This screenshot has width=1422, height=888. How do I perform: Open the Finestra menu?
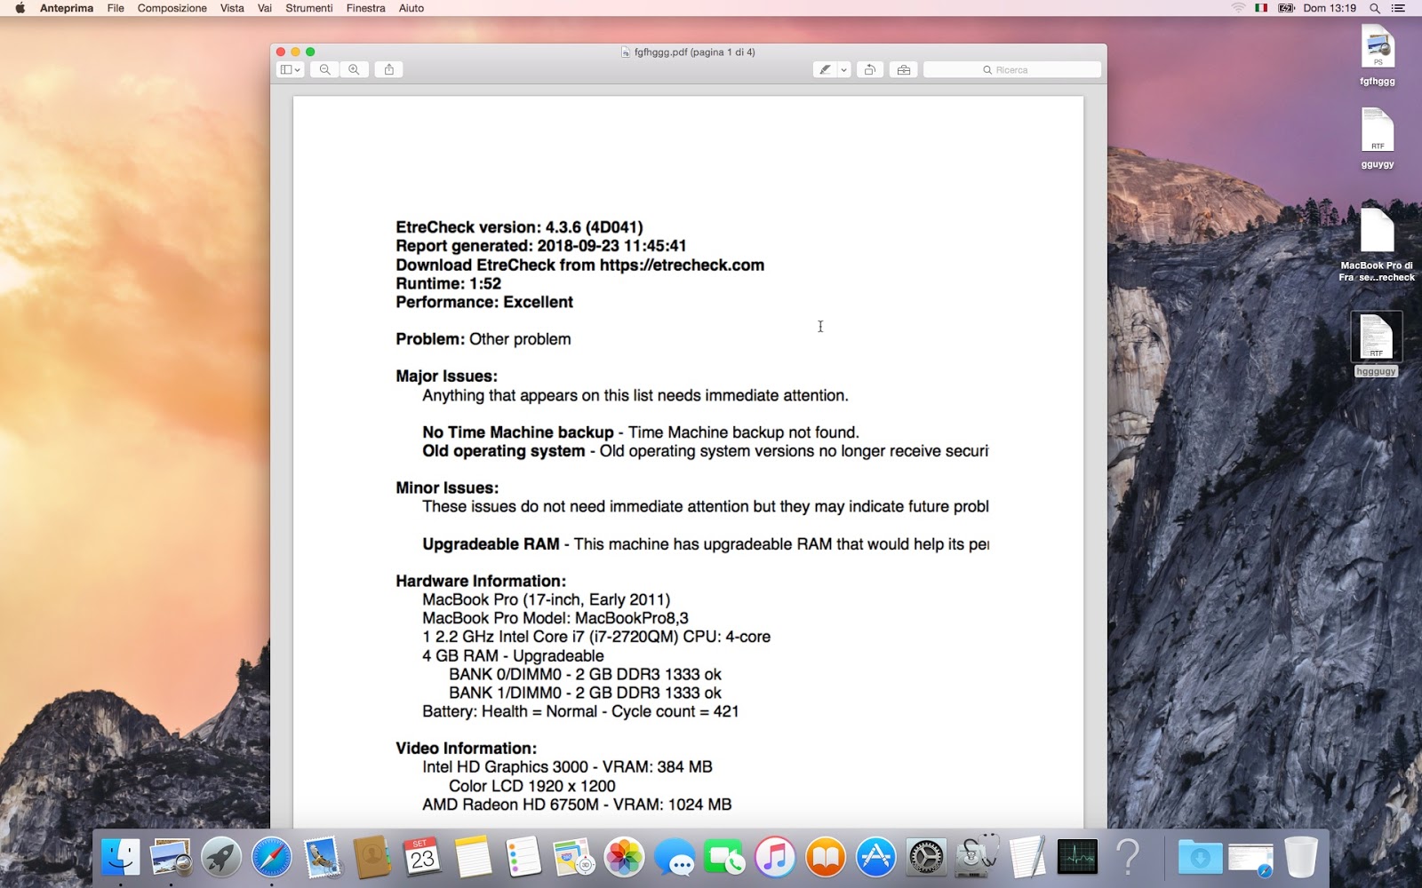(366, 8)
